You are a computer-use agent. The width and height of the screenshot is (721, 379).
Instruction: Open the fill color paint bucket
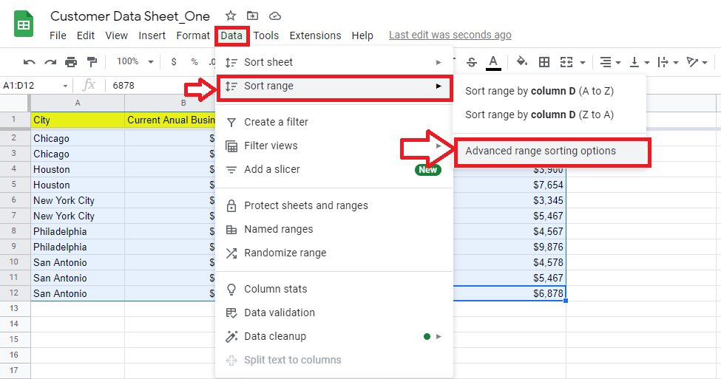pos(521,62)
